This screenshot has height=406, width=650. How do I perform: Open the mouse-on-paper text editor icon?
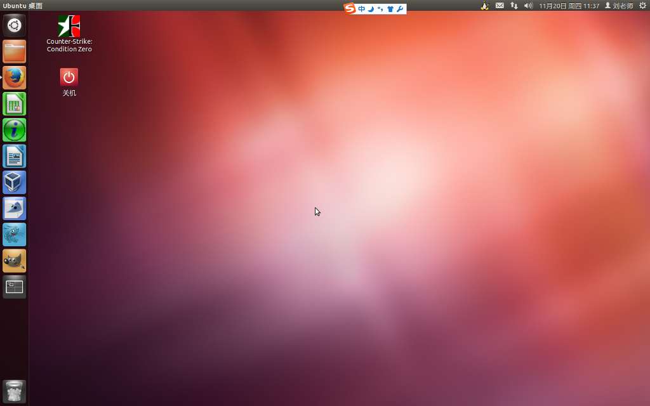[14, 208]
